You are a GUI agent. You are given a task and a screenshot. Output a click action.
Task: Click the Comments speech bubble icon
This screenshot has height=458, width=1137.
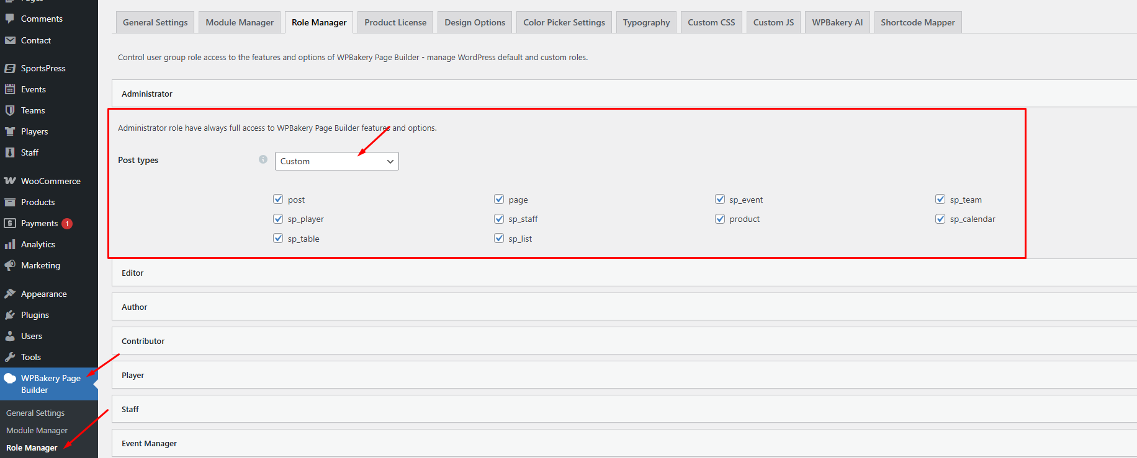10,19
